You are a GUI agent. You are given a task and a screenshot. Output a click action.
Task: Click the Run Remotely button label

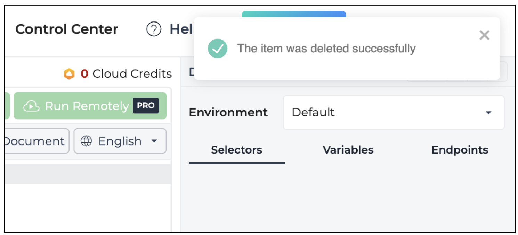point(87,106)
